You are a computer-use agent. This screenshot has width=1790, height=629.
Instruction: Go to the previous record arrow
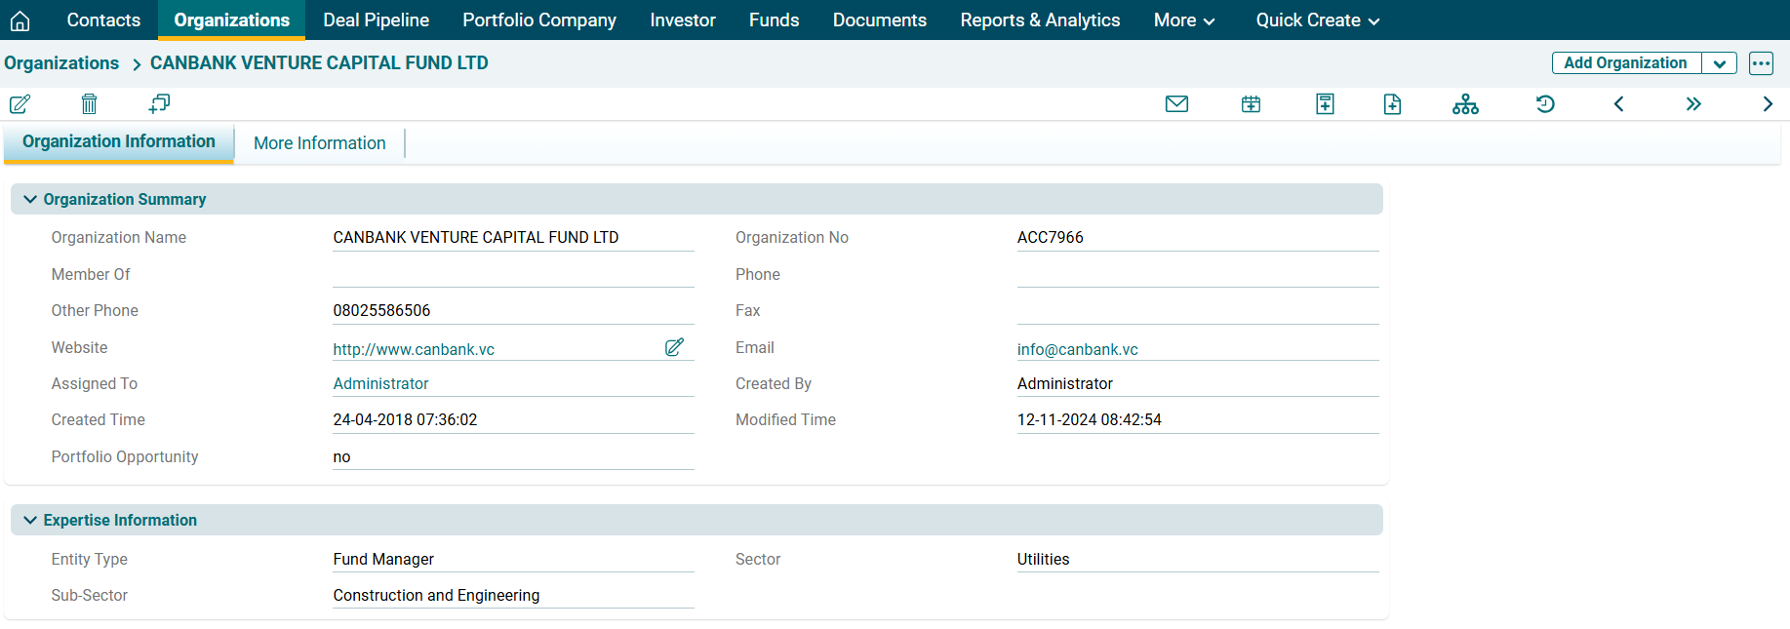click(x=1618, y=104)
